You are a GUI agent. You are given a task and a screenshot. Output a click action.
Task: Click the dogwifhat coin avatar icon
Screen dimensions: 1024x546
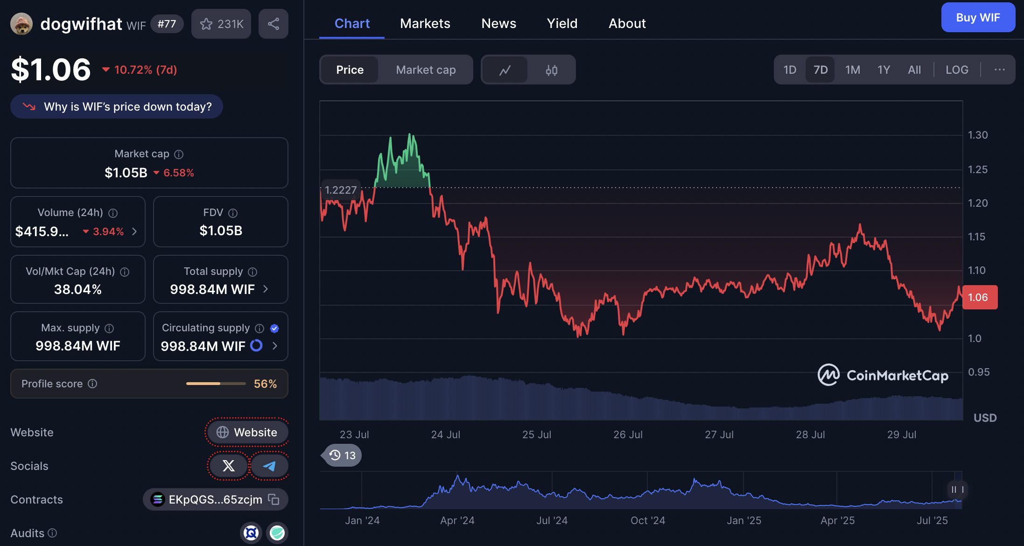21,23
